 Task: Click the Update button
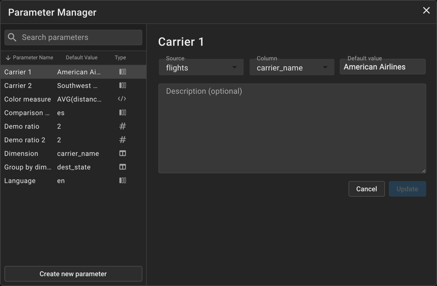pyautogui.click(x=407, y=189)
